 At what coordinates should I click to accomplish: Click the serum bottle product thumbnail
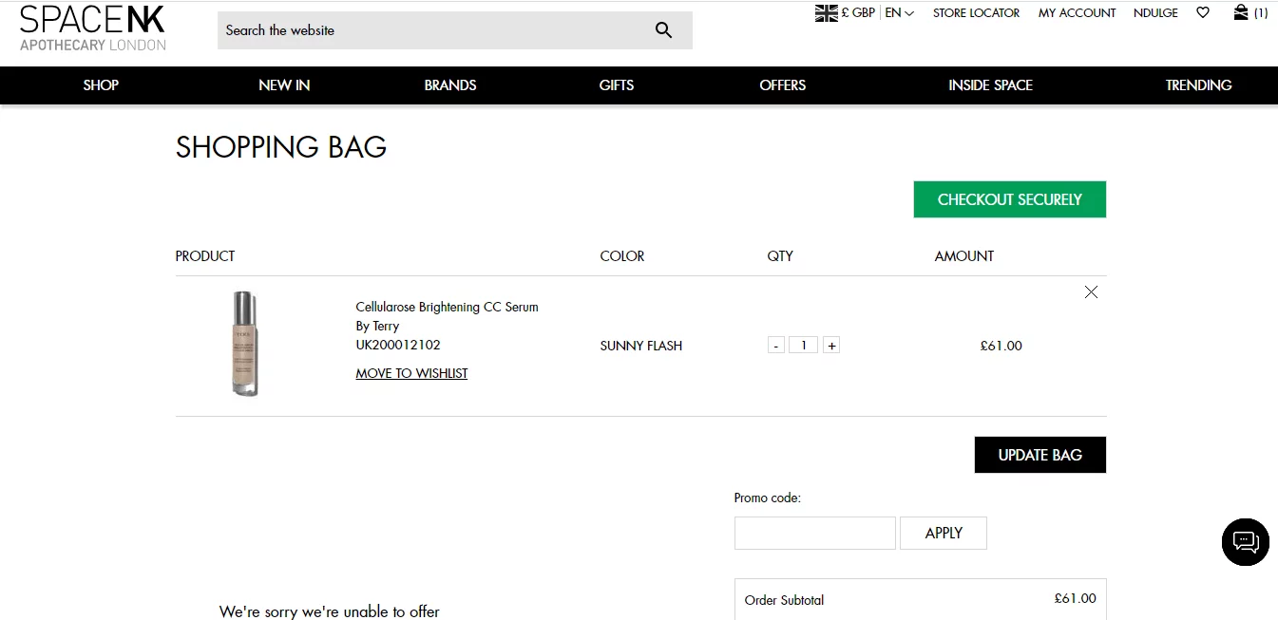click(245, 344)
